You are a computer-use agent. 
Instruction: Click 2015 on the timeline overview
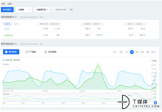(x=83, y=103)
